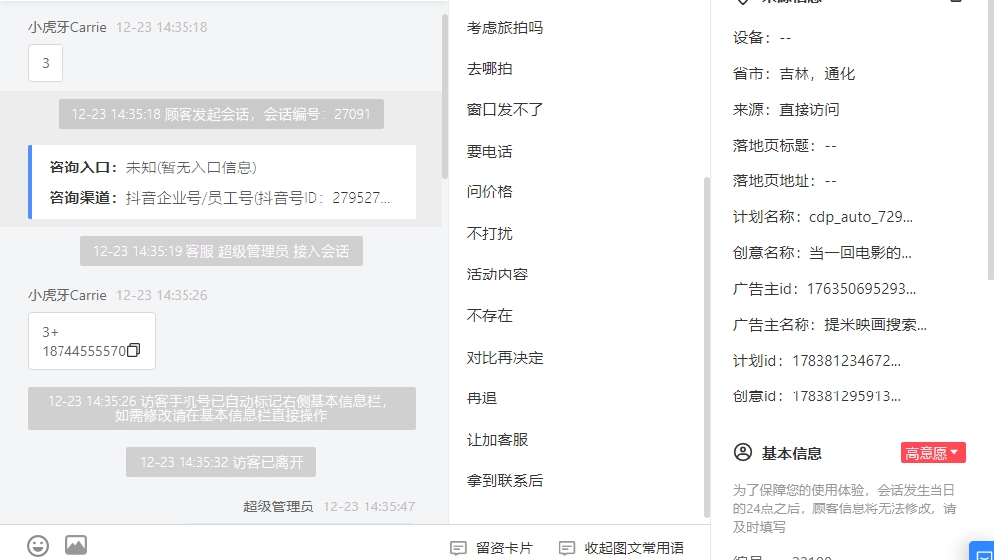Select the quick phrase 要电话
Image resolution: width=994 pixels, height=560 pixels.
(489, 151)
